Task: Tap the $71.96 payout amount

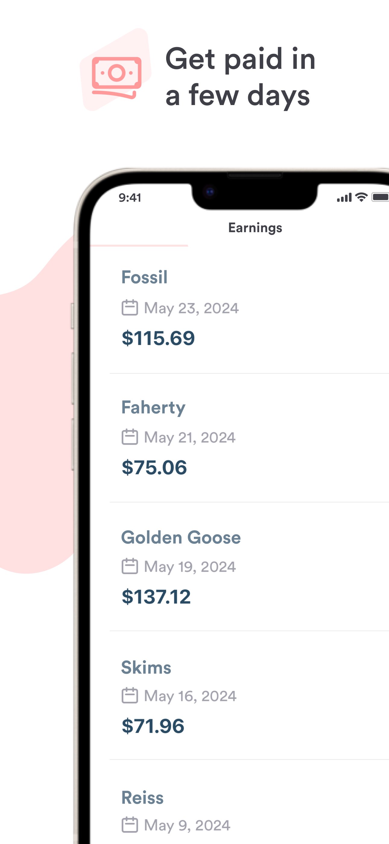Action: [153, 726]
